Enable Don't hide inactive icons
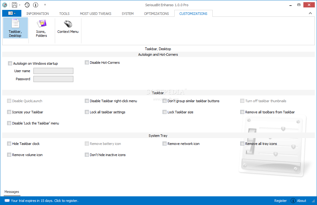The height and width of the screenshot is (205, 317). (87, 155)
